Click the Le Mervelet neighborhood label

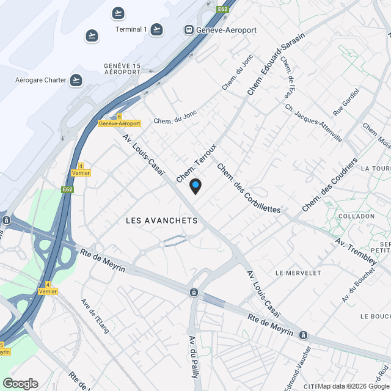click(x=298, y=273)
